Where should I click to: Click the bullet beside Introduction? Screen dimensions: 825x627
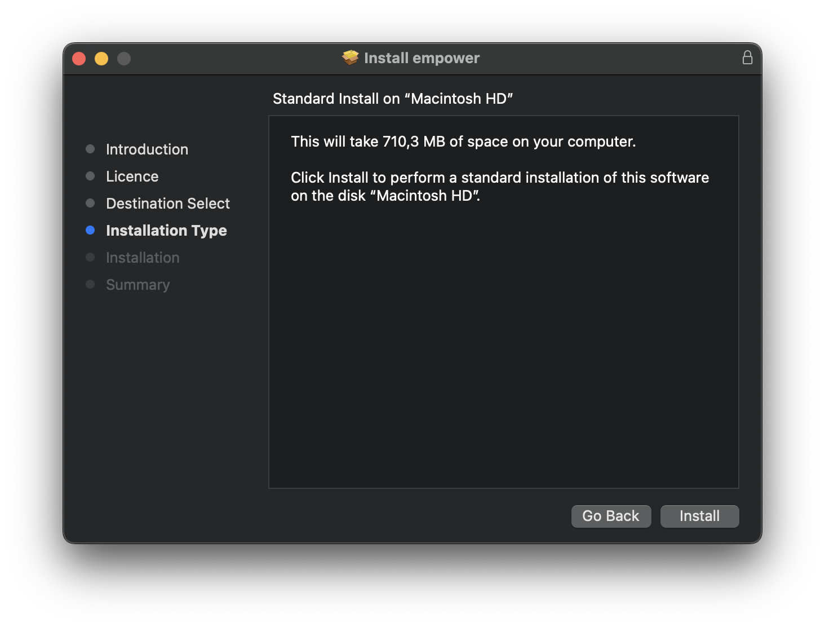tap(90, 149)
